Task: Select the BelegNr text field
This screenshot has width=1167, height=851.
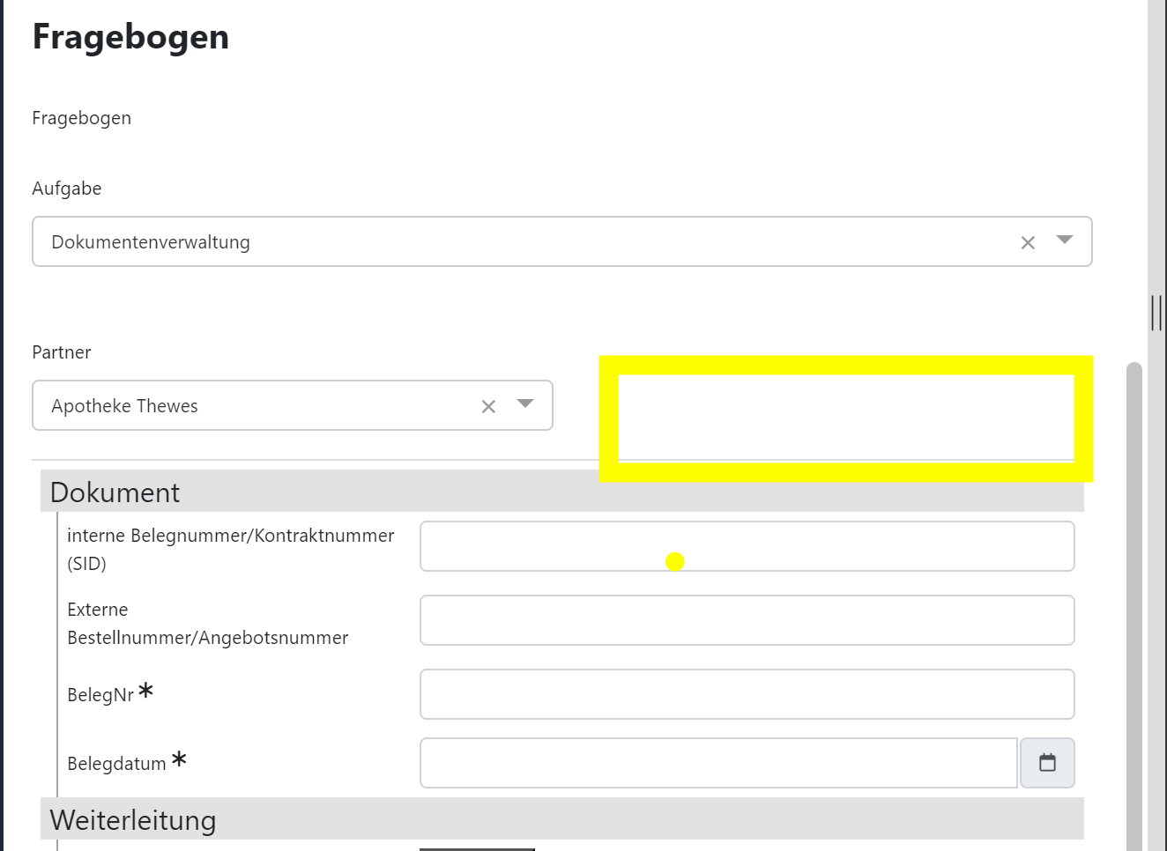Action: coord(747,694)
